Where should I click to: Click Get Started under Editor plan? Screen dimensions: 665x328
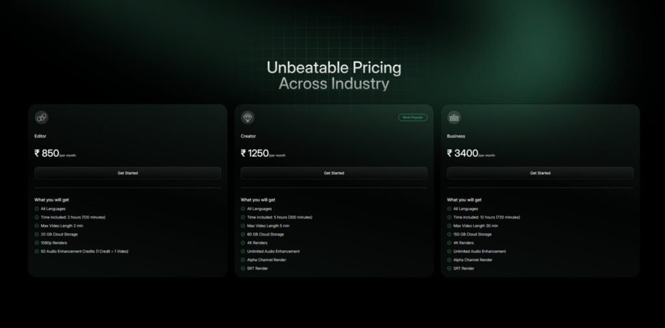pos(128,173)
